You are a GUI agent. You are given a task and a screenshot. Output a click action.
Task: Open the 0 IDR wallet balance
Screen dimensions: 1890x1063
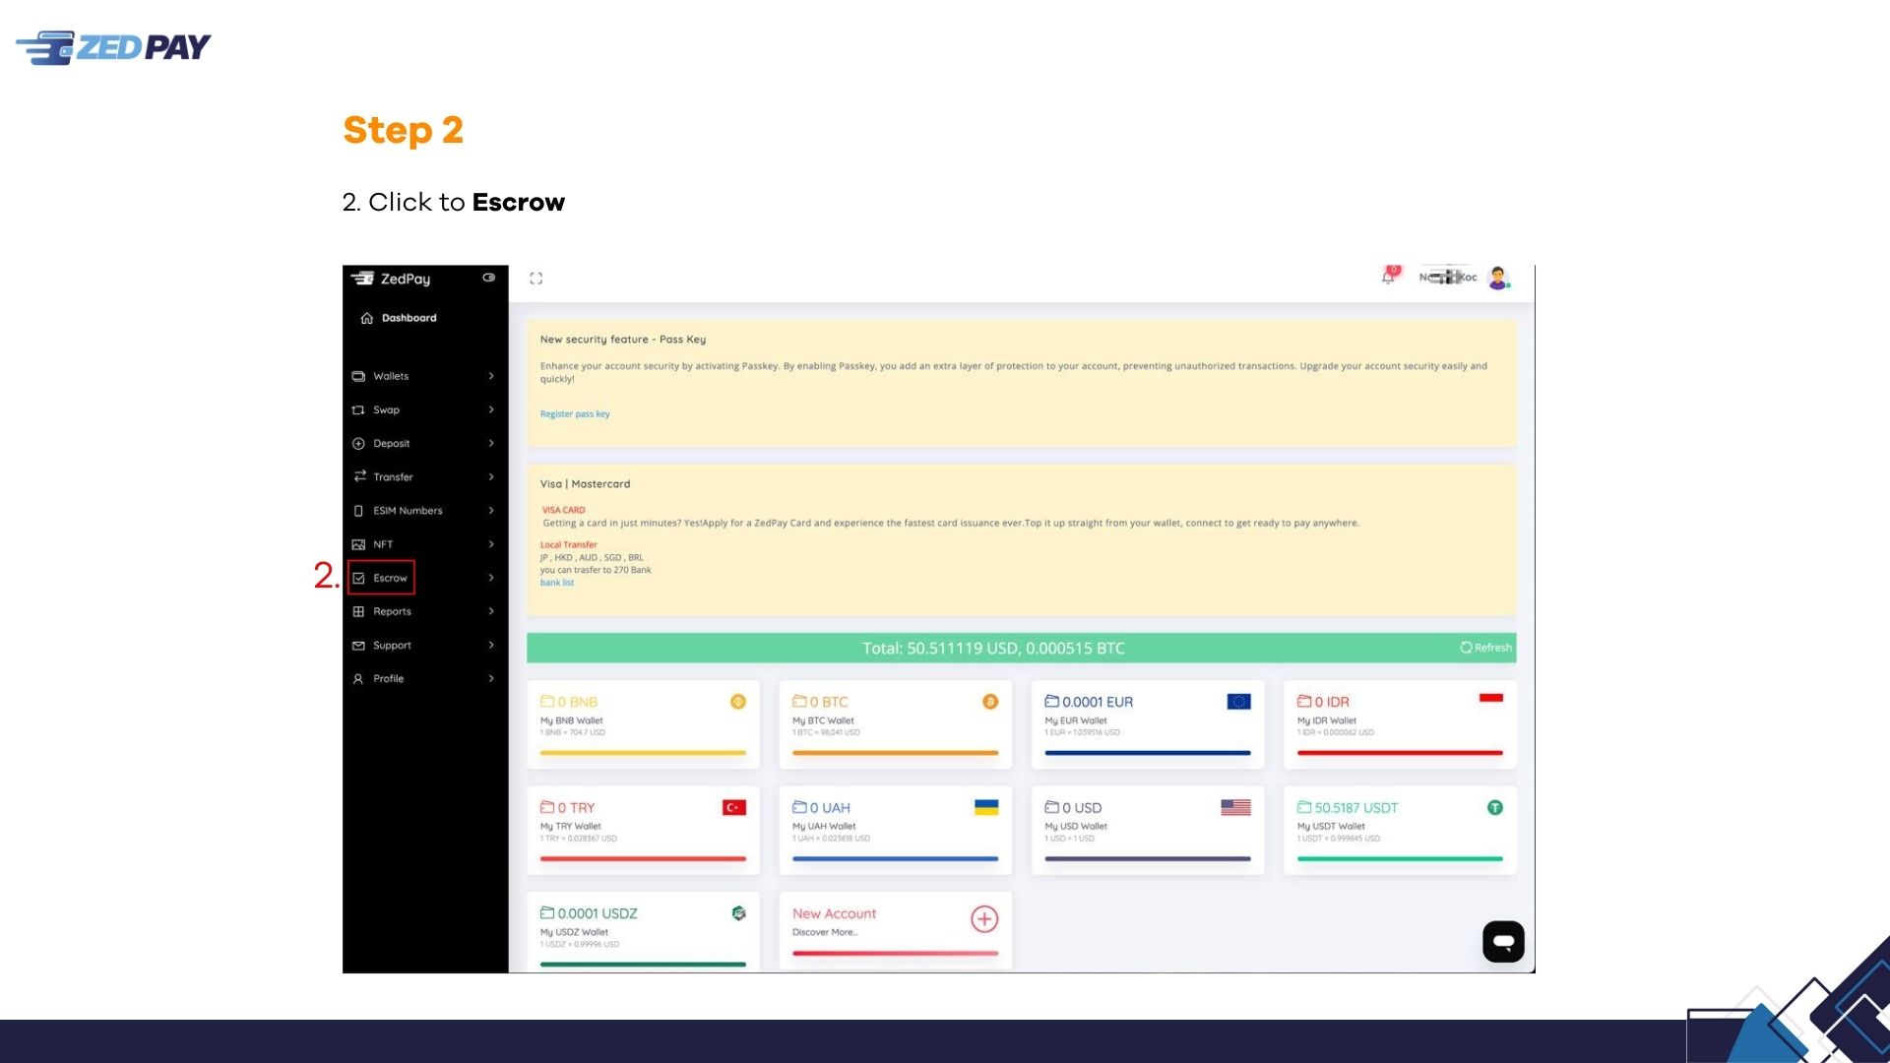[1323, 702]
